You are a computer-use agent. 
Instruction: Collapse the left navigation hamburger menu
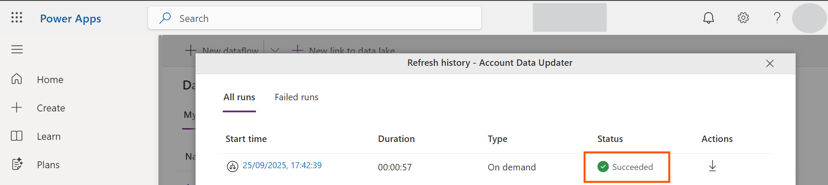point(17,49)
